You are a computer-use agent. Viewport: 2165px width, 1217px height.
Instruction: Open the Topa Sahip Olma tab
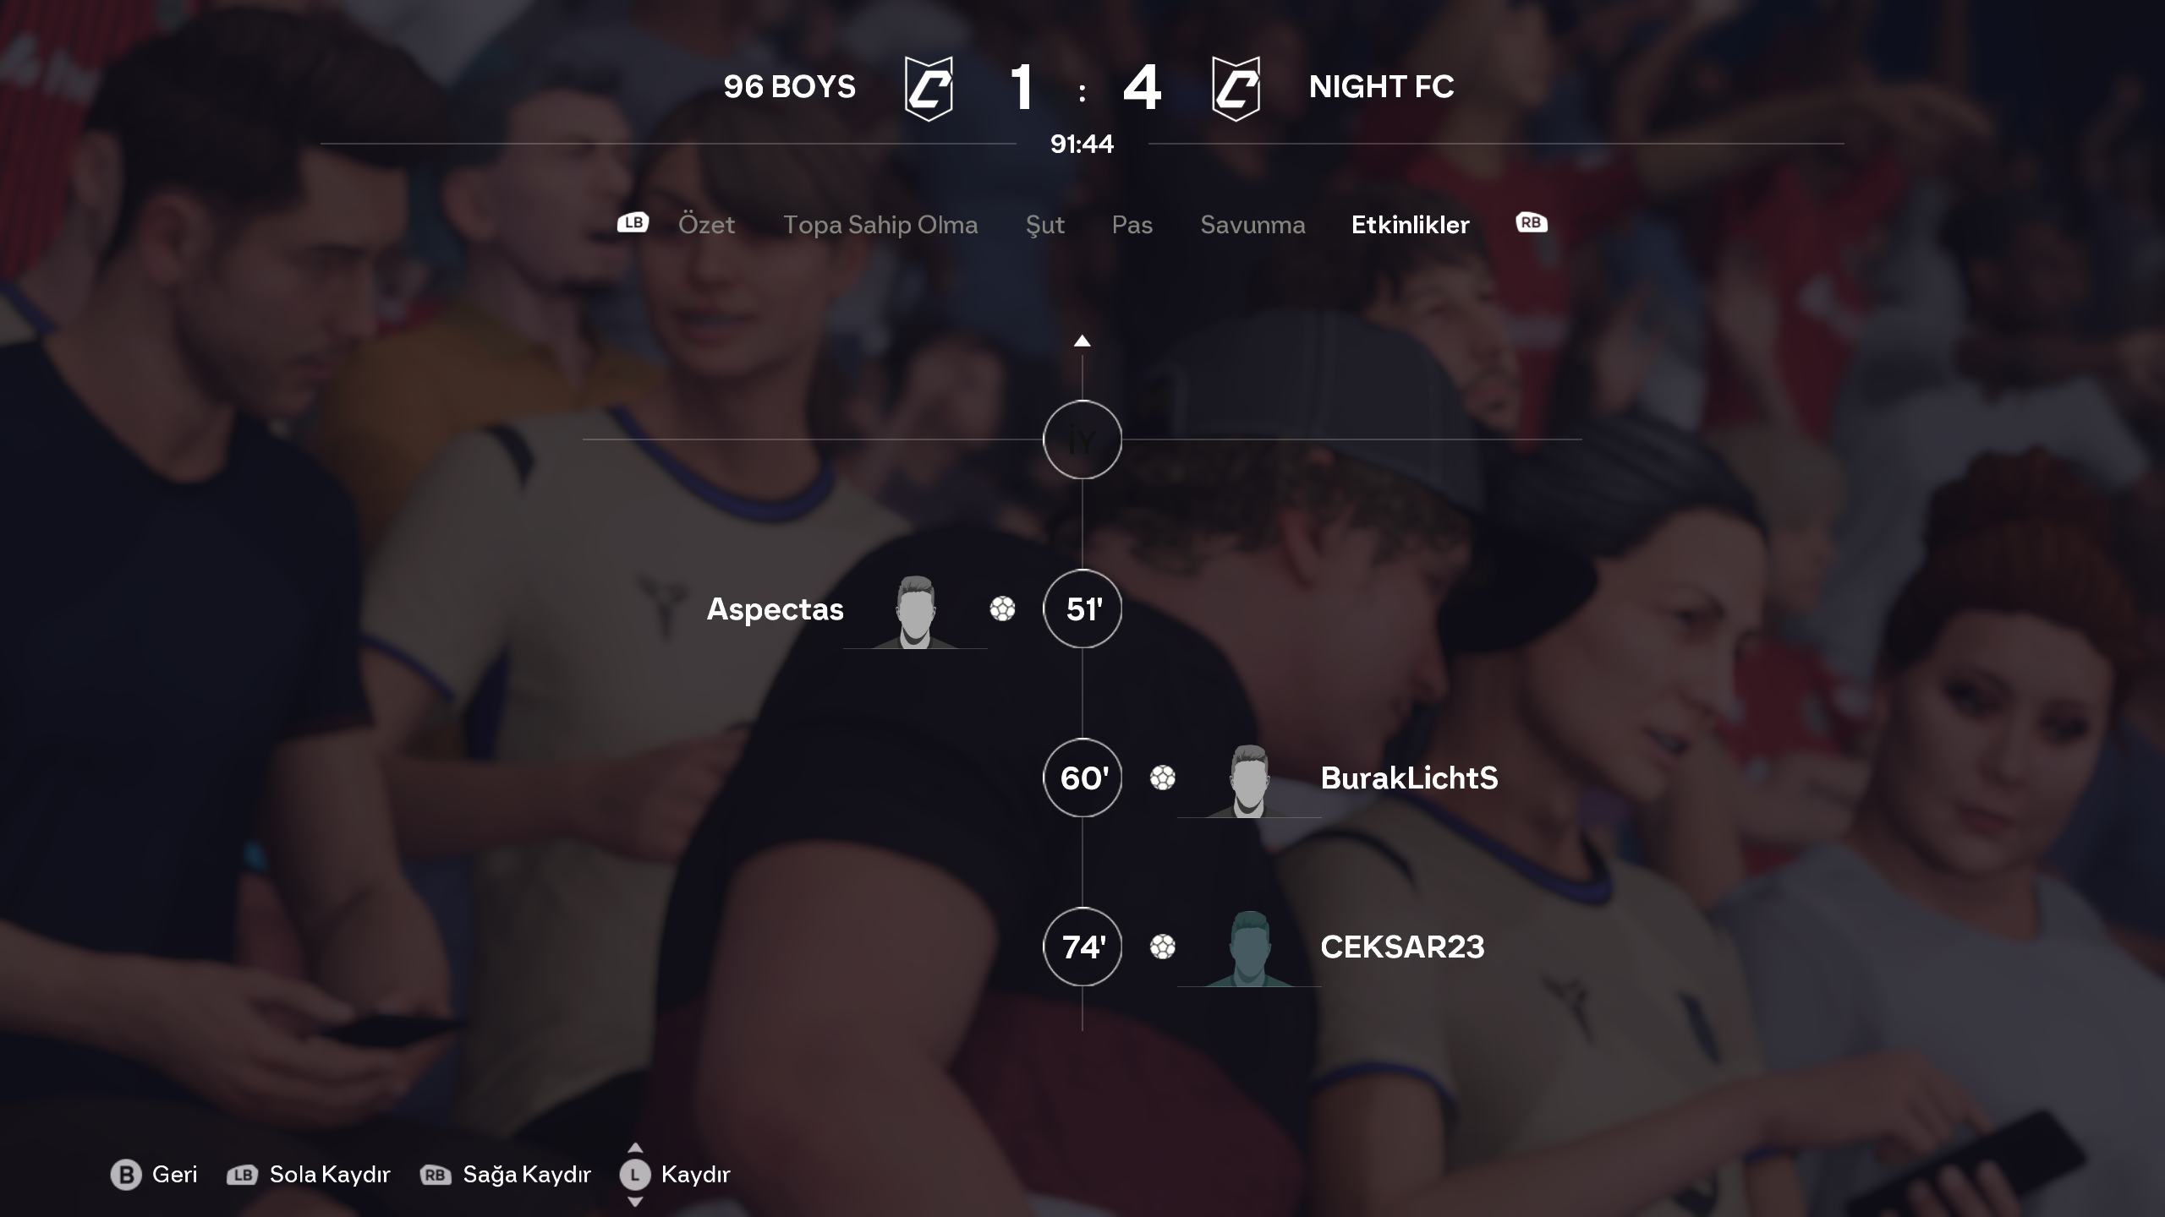[880, 225]
